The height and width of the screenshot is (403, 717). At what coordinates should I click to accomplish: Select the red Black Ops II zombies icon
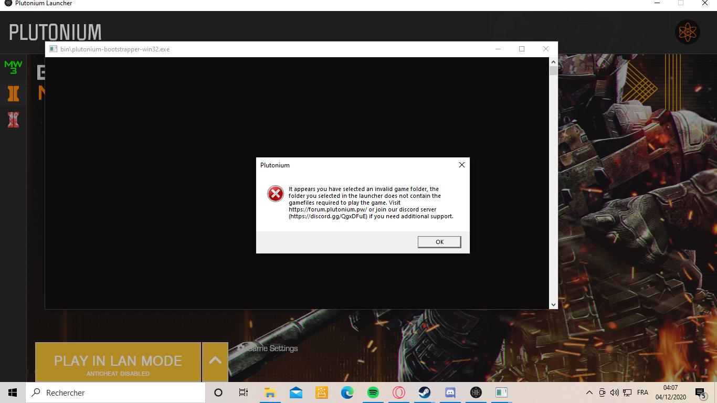coord(13,120)
